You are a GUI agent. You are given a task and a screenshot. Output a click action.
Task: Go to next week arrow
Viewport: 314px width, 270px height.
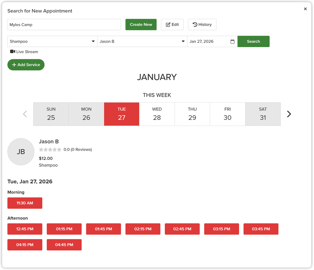tap(289, 114)
